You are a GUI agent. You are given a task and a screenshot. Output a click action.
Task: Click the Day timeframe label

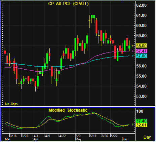[x=147, y=137]
